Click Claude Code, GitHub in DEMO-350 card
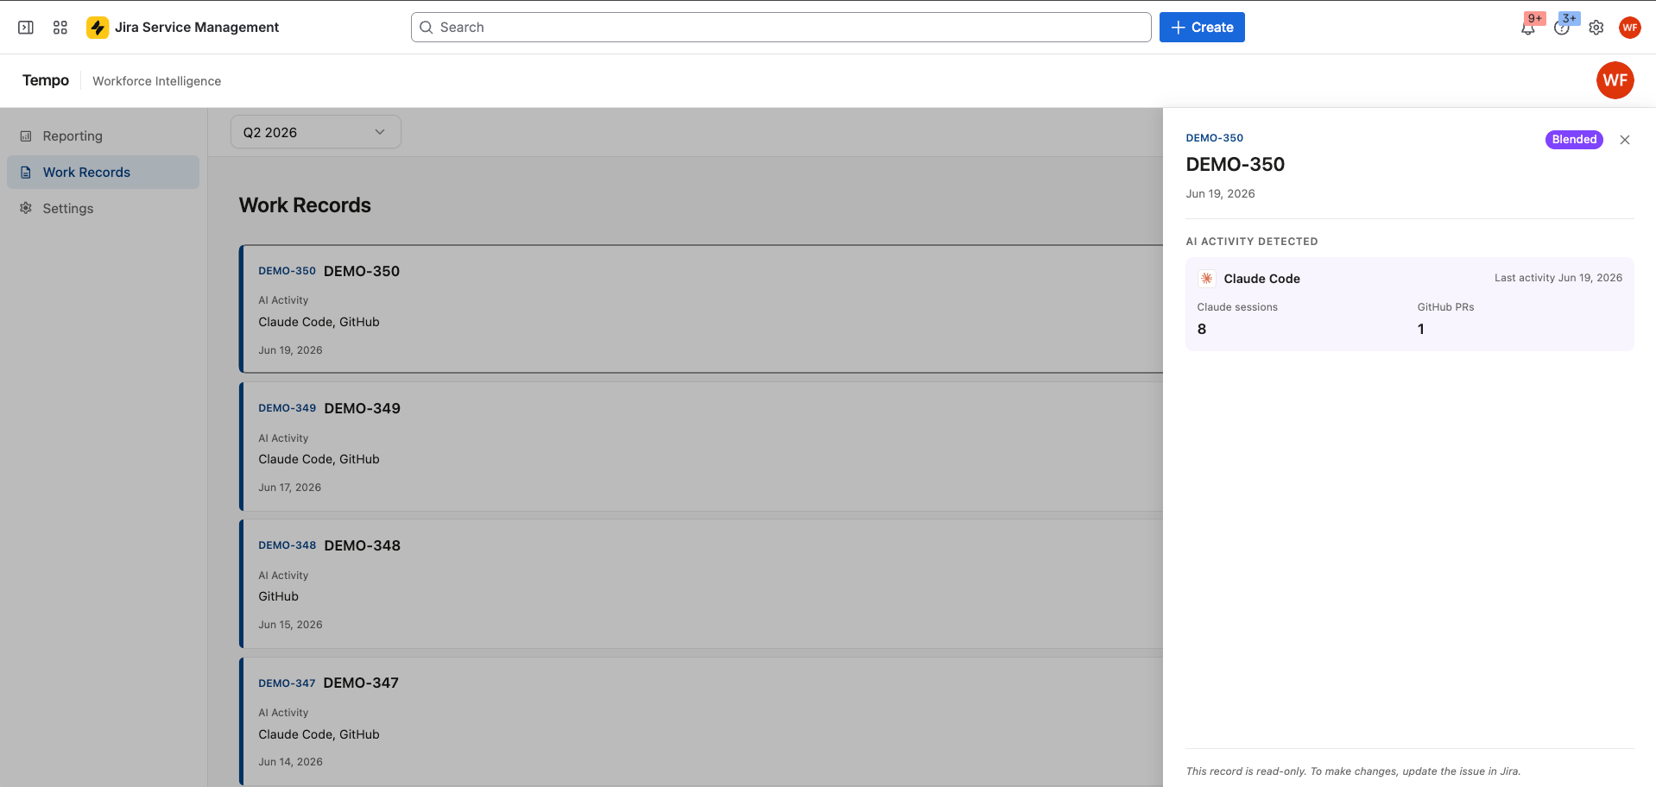Image resolution: width=1656 pixels, height=787 pixels. (319, 322)
